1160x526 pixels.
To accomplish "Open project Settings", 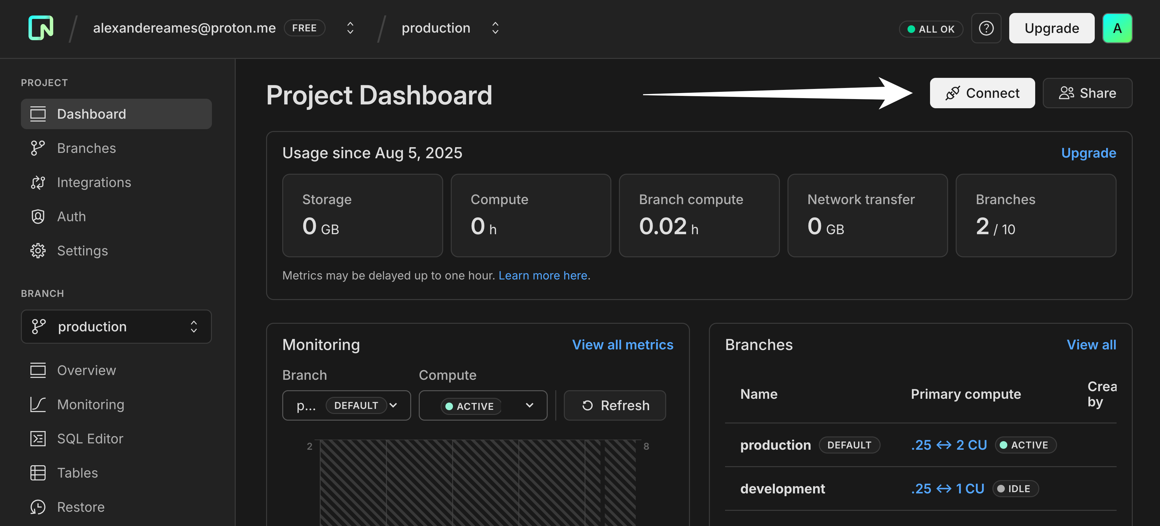I will pos(116,251).
